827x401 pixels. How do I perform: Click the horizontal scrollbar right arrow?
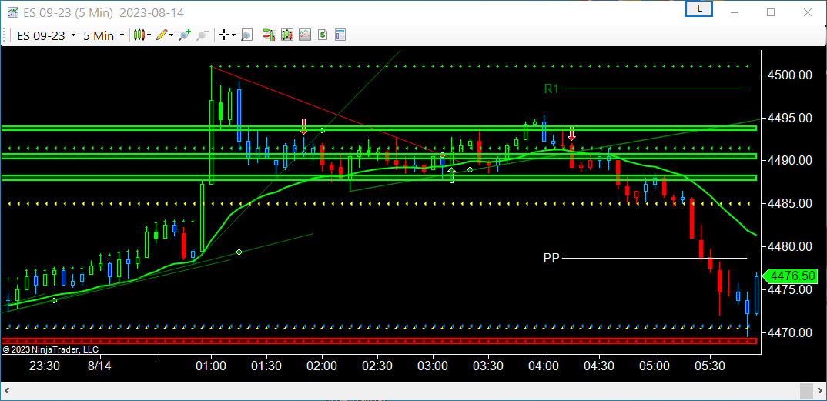pos(819,392)
